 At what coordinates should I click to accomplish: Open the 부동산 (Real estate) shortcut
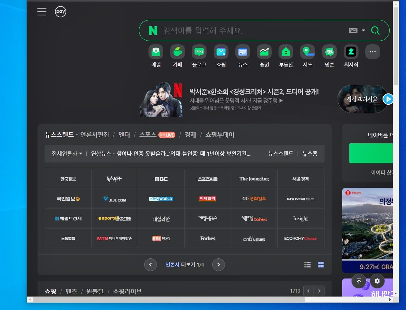[286, 56]
